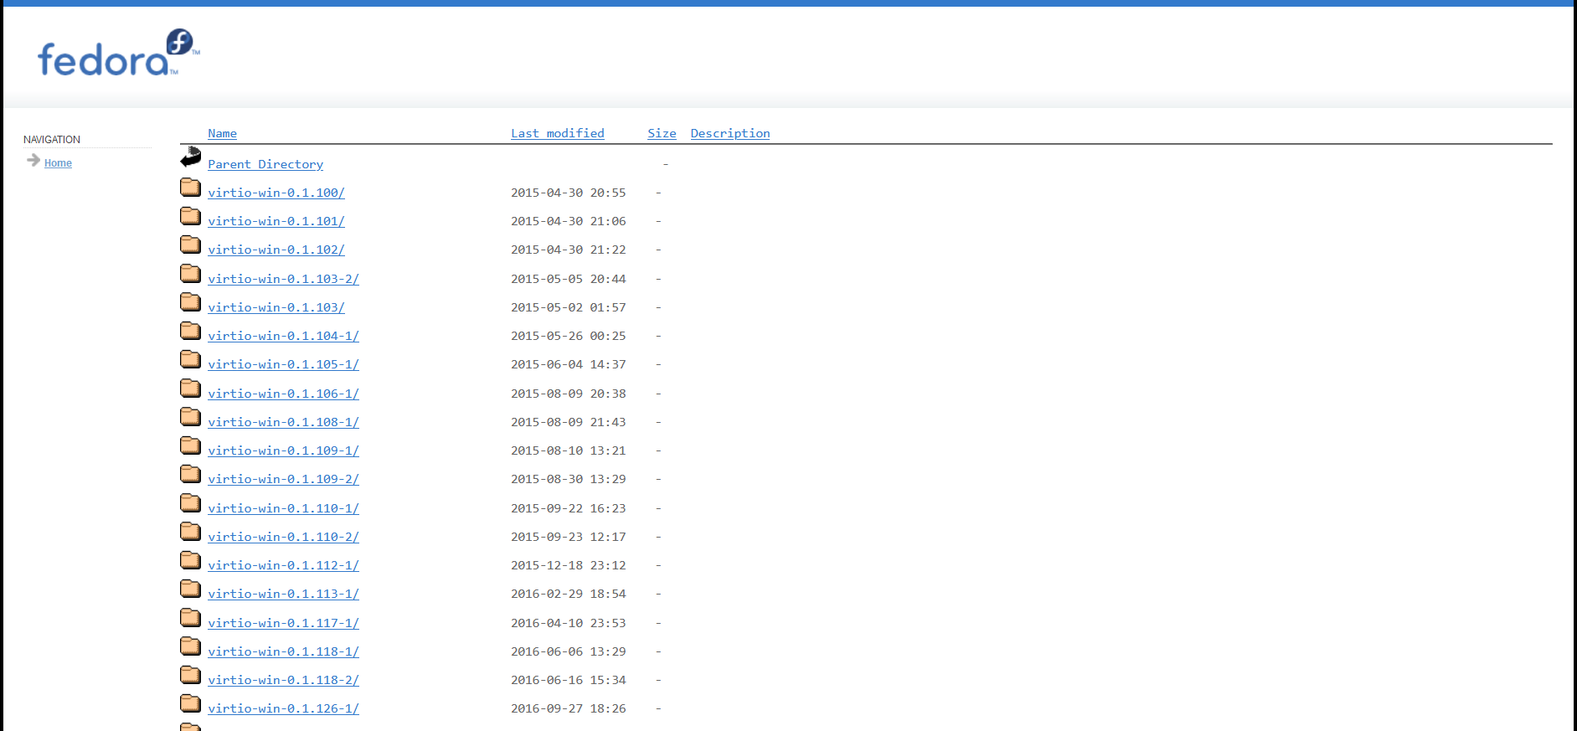This screenshot has width=1577, height=731.
Task: Open the virtio-win-0.1.117-1/ directory
Action: [x=283, y=623]
